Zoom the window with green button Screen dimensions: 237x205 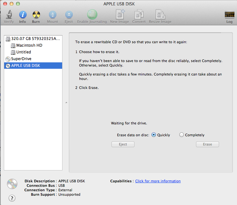pyautogui.click(x=18, y=4)
